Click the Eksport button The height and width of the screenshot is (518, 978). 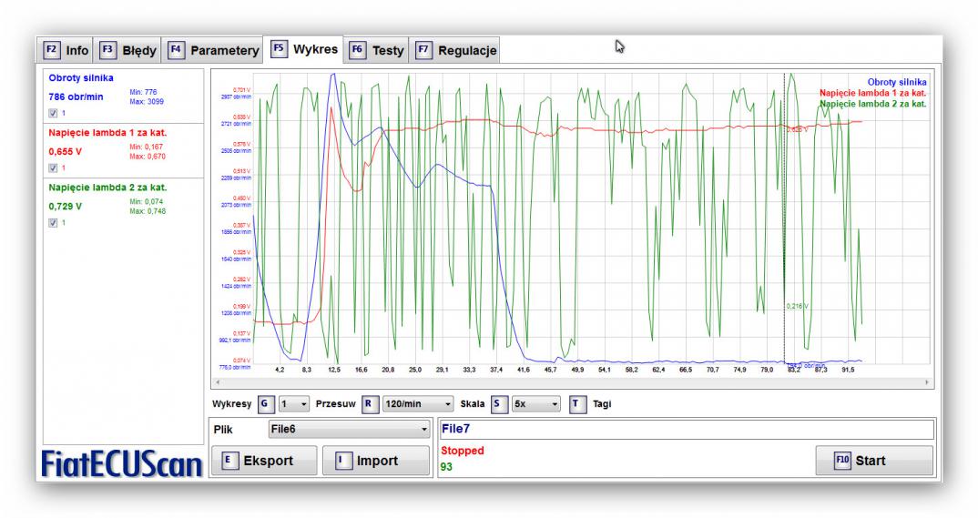[x=264, y=461]
